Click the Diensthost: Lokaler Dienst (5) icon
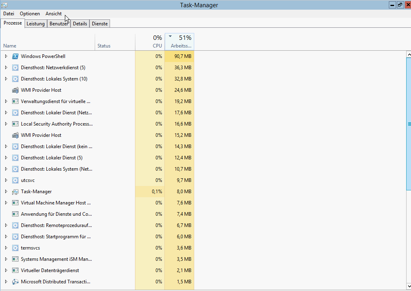Screen dimensions: 411x291 pos(15,158)
